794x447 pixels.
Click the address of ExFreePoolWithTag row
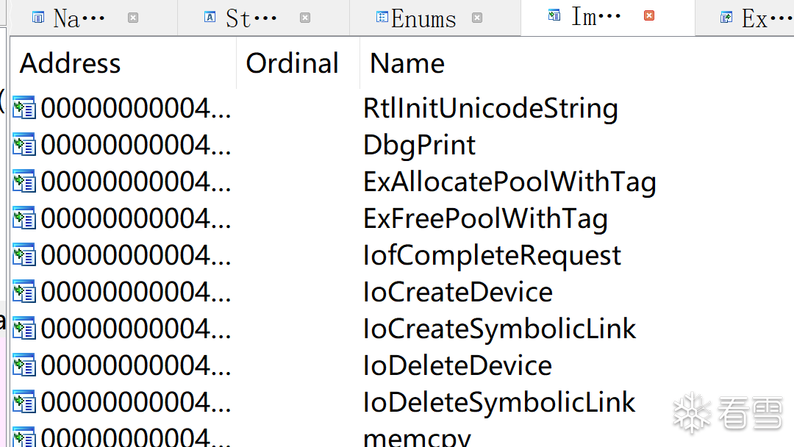136,218
